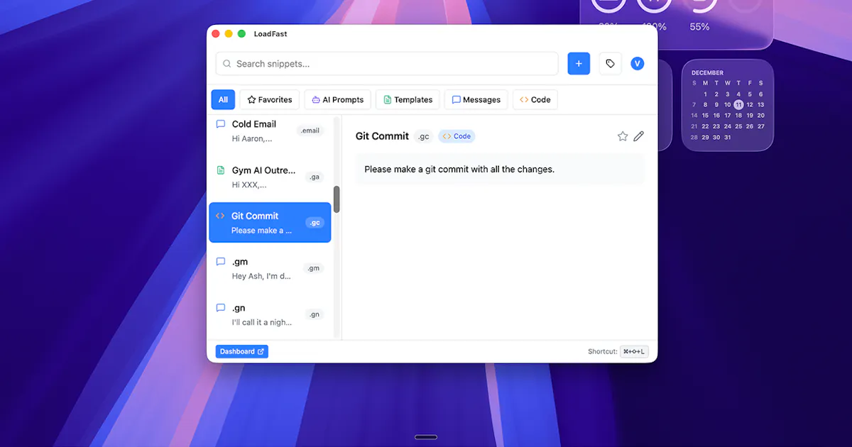This screenshot has height=447, width=852.
Task: Click the Cold Email message icon
Action: tap(220, 124)
